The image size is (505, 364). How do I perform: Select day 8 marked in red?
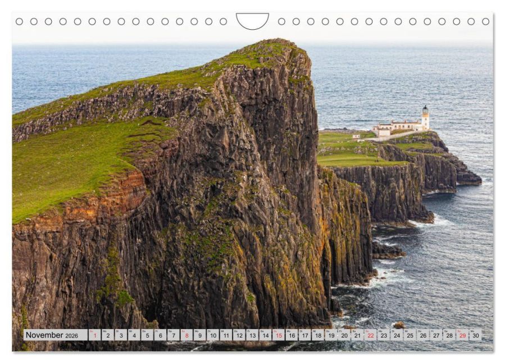187,335
